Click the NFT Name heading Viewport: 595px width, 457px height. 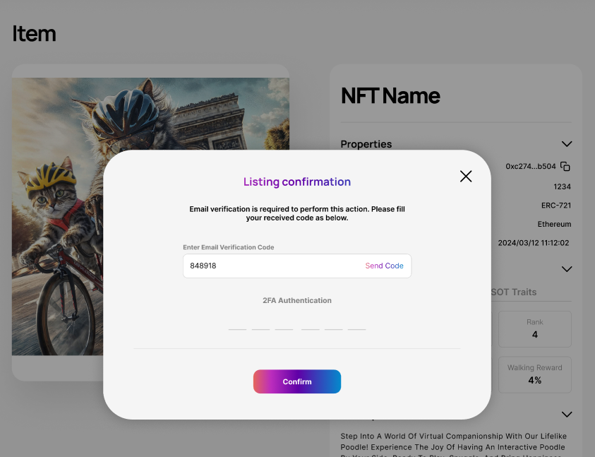390,96
